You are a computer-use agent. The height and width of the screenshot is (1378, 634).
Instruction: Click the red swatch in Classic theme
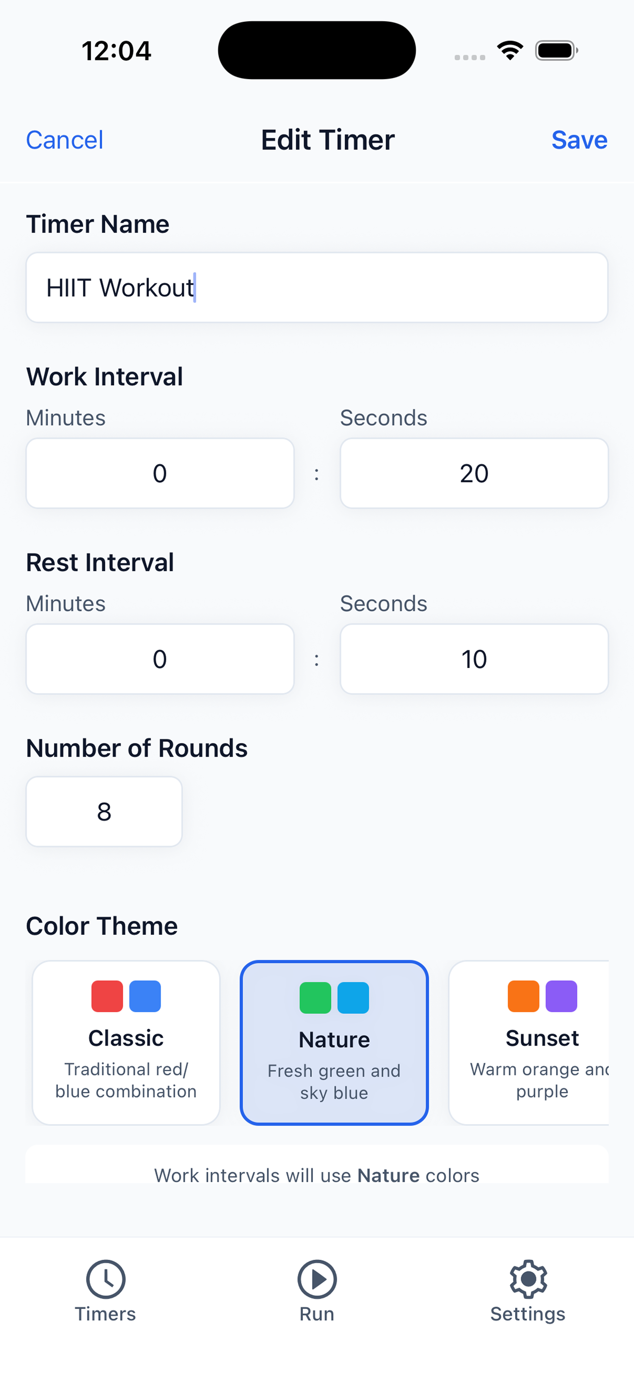(x=107, y=996)
